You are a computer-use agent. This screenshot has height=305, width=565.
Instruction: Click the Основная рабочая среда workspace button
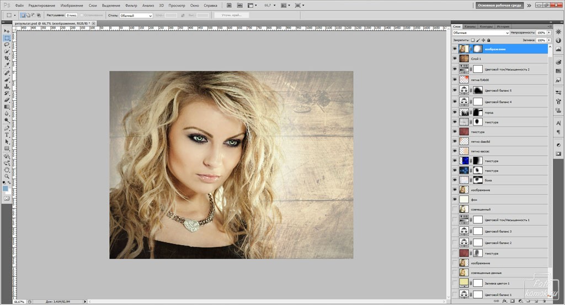point(499,5)
